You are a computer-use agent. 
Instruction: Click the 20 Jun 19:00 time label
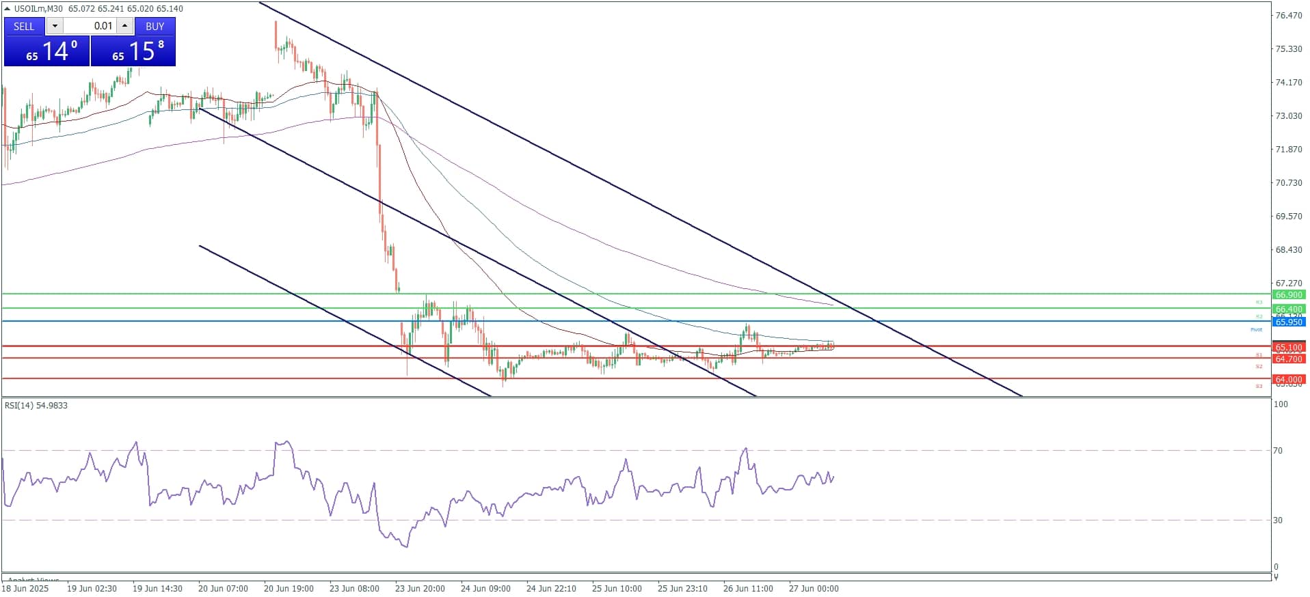click(289, 589)
